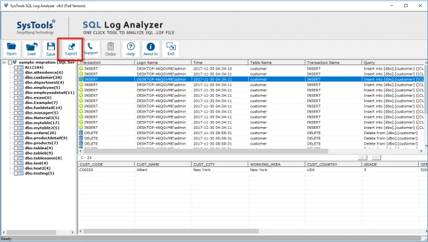Image resolution: width=428 pixels, height=242 pixels.
Task: Select dbo.Material3(5) table node
Action: point(41,118)
